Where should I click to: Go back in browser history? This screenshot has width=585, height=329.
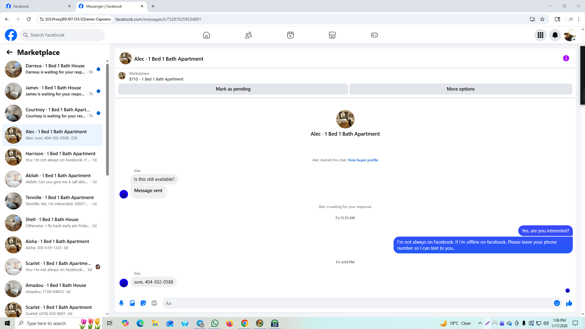point(7,19)
